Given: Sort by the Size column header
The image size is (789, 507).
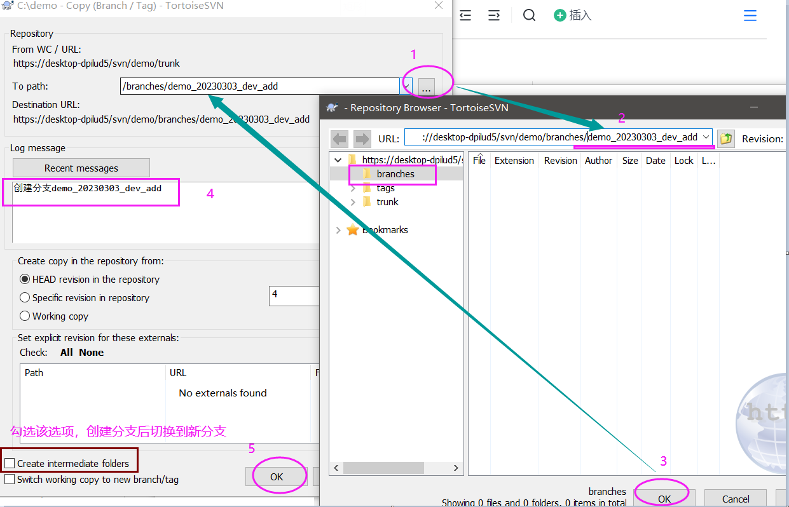Looking at the screenshot, I should tap(630, 161).
